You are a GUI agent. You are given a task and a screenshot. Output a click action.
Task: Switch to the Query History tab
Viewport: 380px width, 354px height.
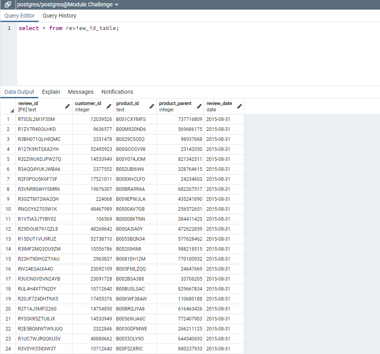pos(59,16)
